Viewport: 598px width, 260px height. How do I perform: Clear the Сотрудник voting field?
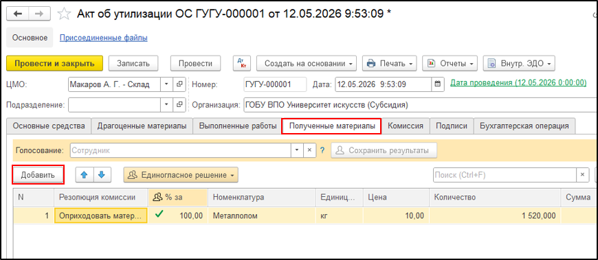[310, 150]
